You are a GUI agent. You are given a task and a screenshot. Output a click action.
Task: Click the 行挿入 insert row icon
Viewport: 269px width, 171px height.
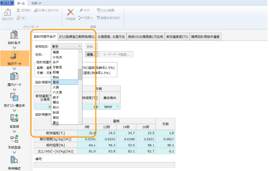[x=81, y=18]
